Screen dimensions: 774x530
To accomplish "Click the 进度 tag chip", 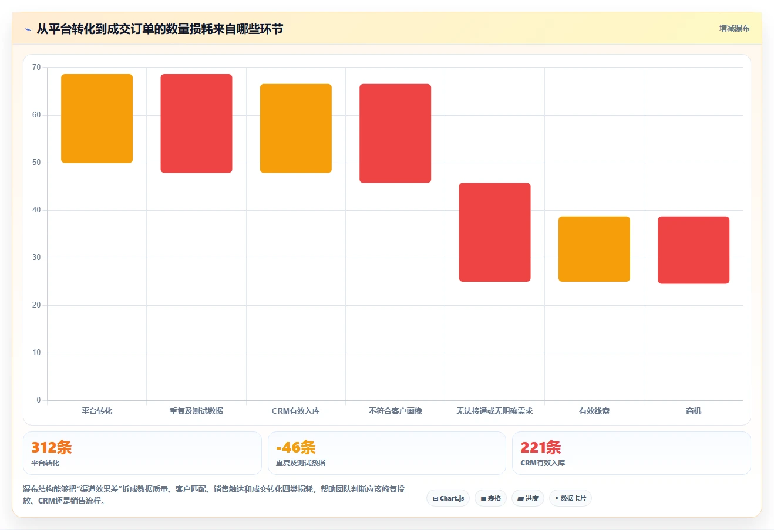I will tap(528, 498).
